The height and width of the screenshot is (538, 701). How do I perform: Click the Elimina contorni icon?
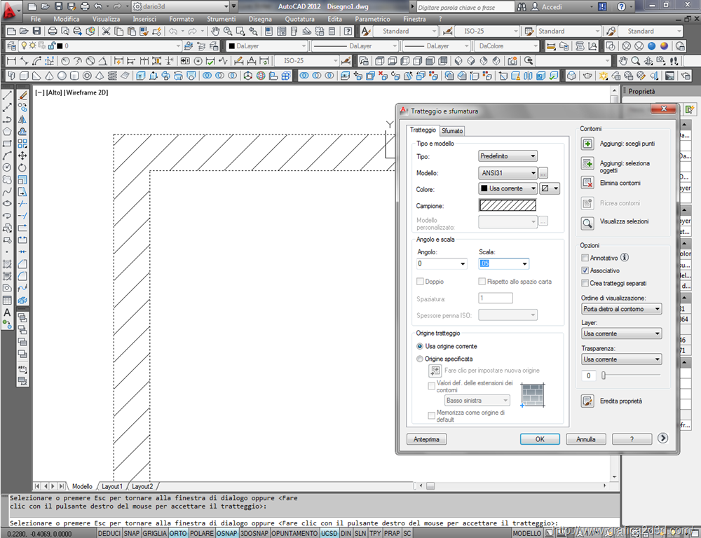[x=587, y=183]
